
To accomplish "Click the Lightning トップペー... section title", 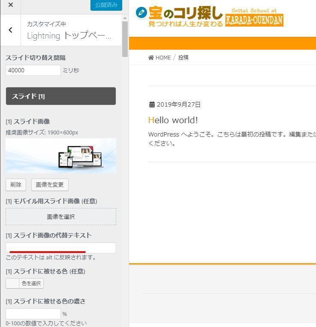I will click(x=69, y=36).
